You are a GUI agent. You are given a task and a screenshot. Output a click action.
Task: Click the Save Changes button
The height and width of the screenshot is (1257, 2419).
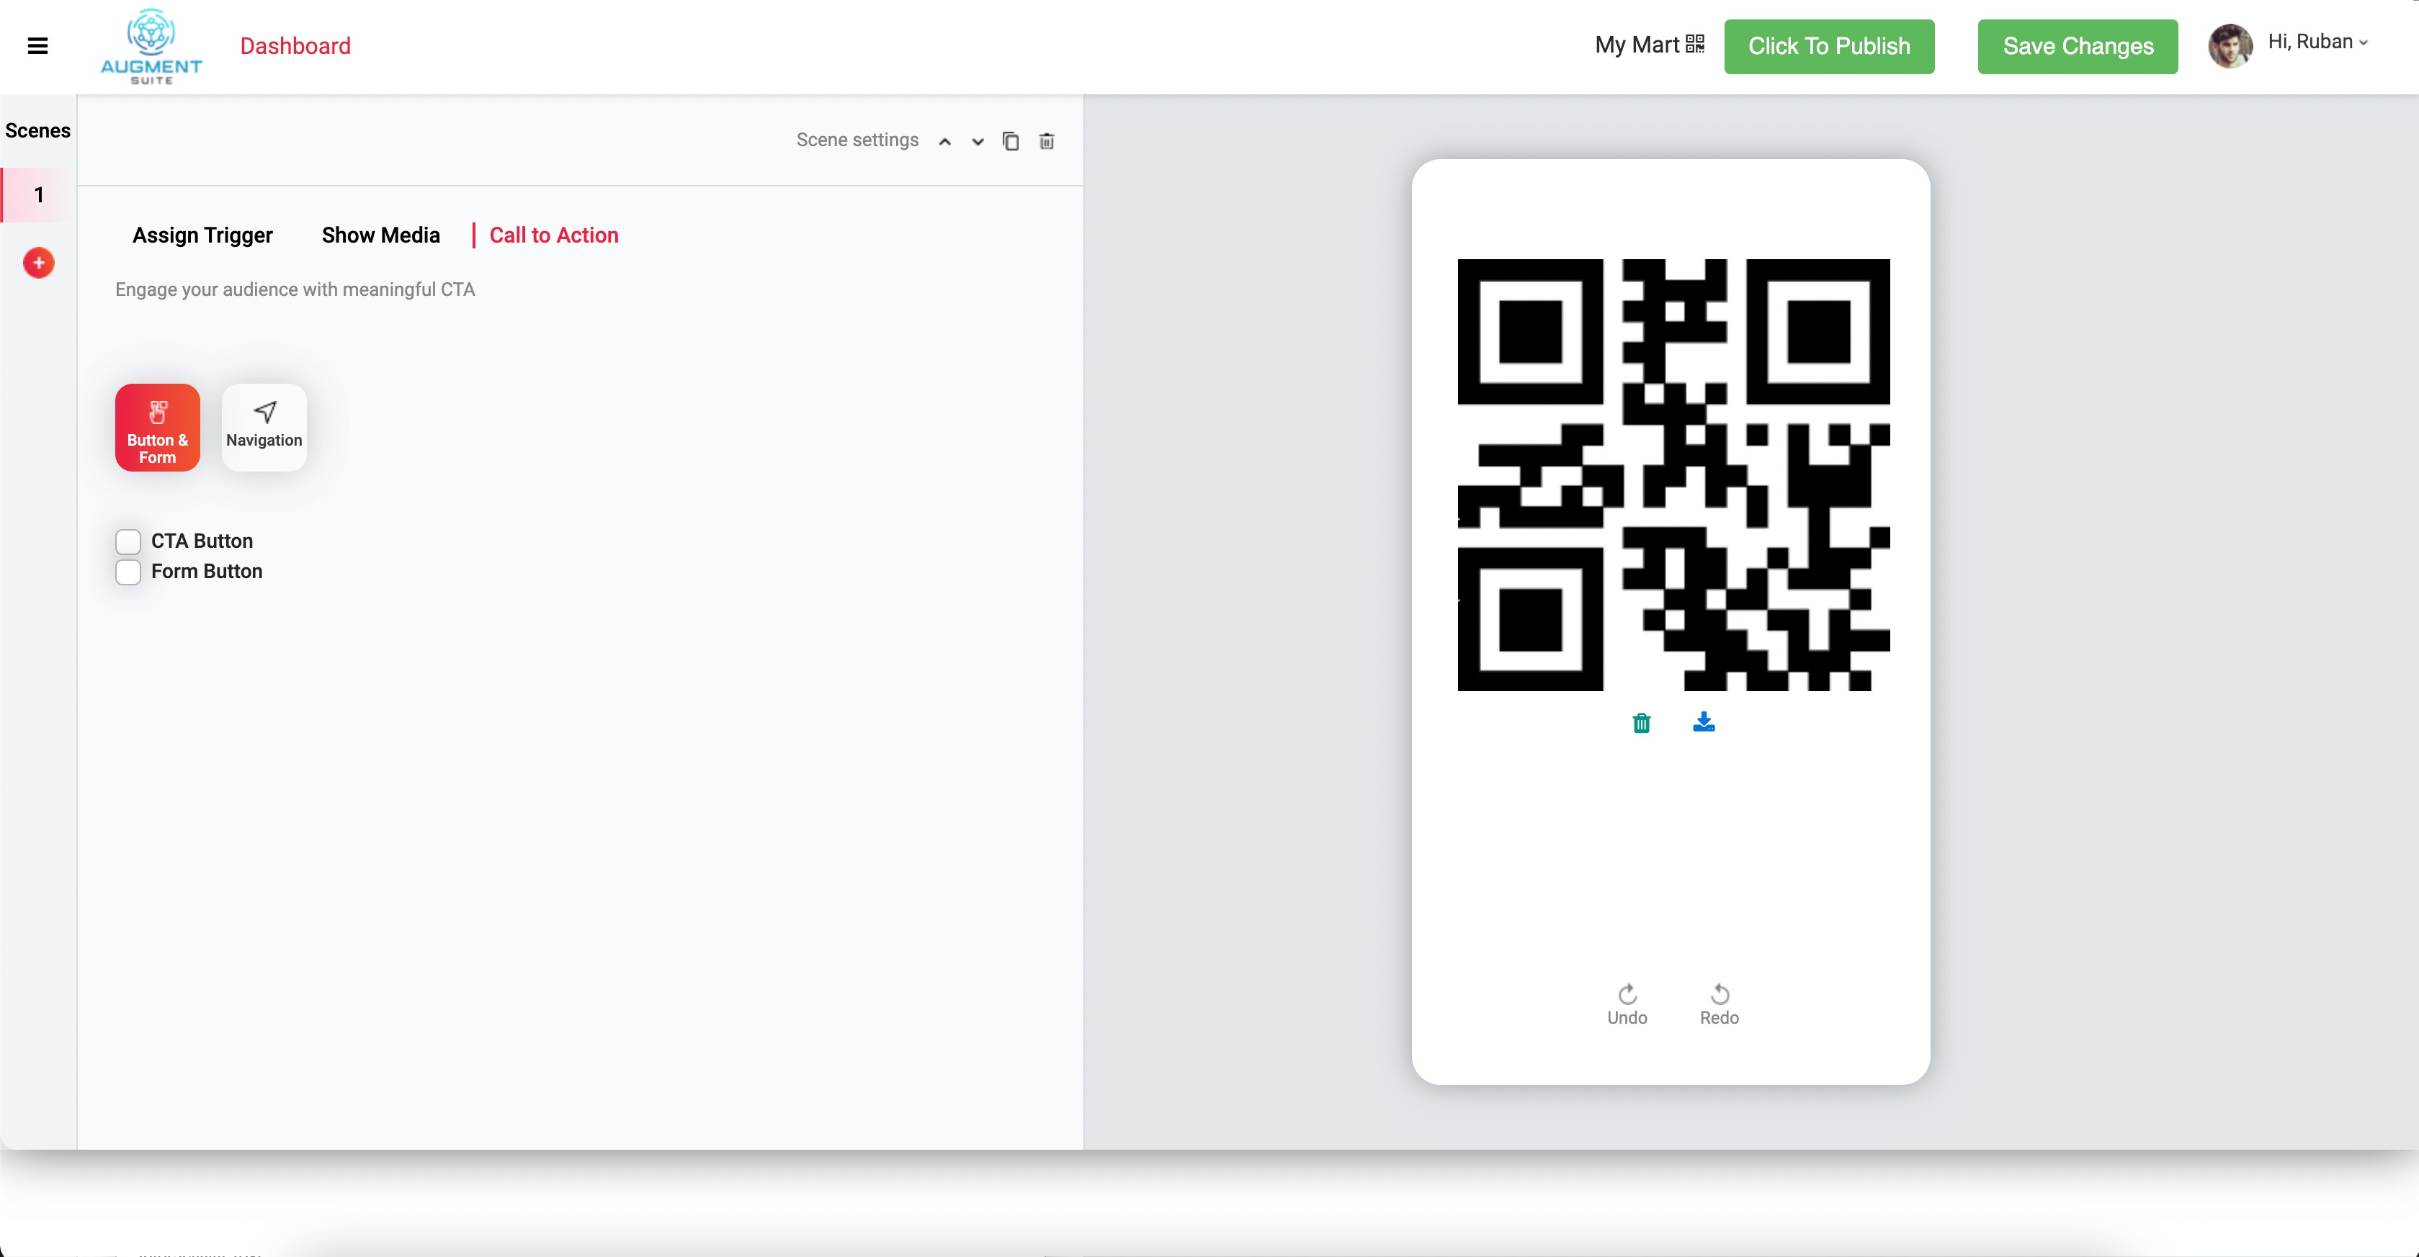2078,46
